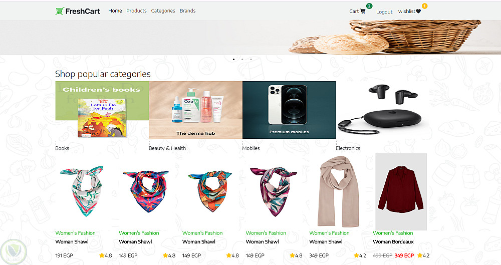501x265 pixels.
Task: Select the Electronics earbuds category image
Action: (x=382, y=110)
